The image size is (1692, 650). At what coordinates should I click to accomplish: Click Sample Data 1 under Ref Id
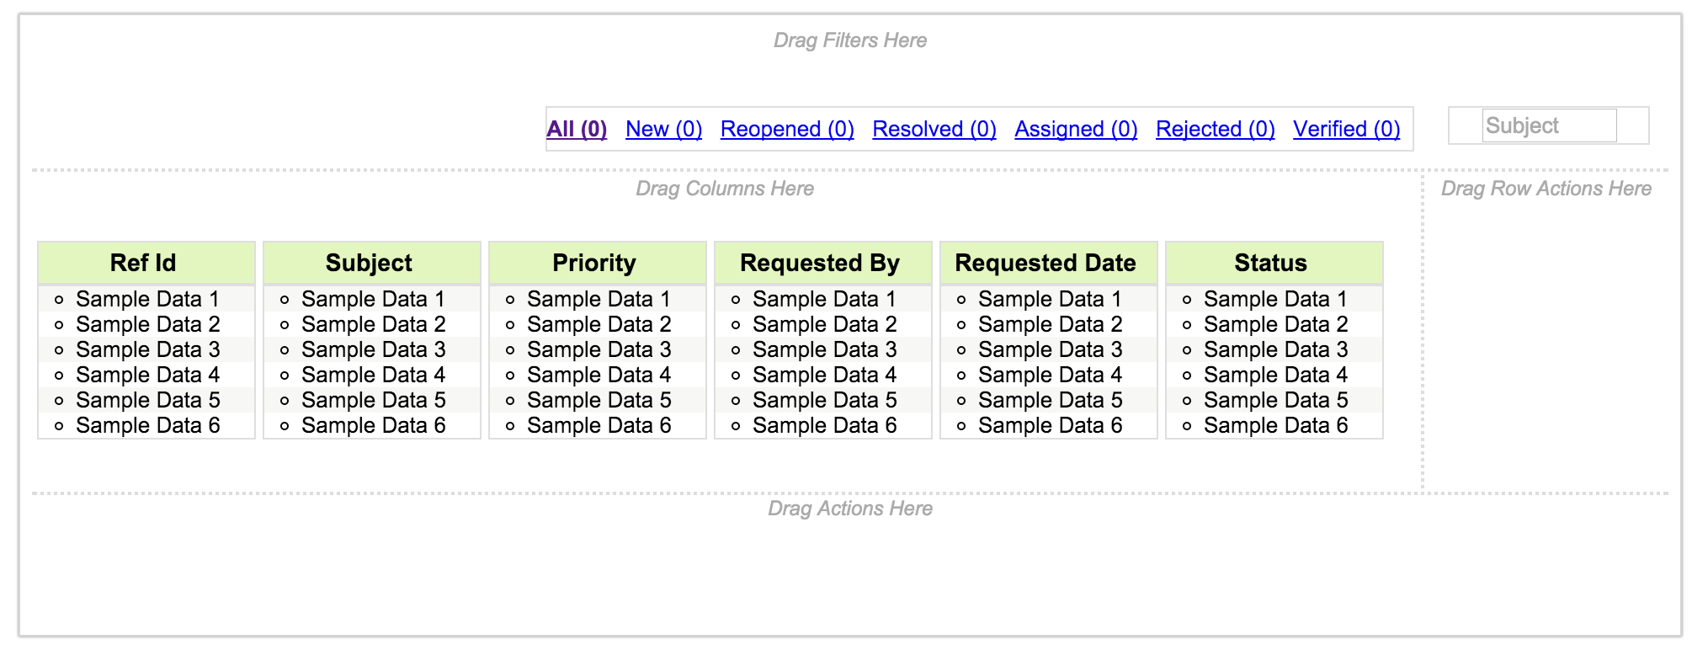pyautogui.click(x=147, y=299)
